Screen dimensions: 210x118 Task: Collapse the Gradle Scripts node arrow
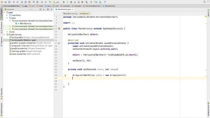4,34
